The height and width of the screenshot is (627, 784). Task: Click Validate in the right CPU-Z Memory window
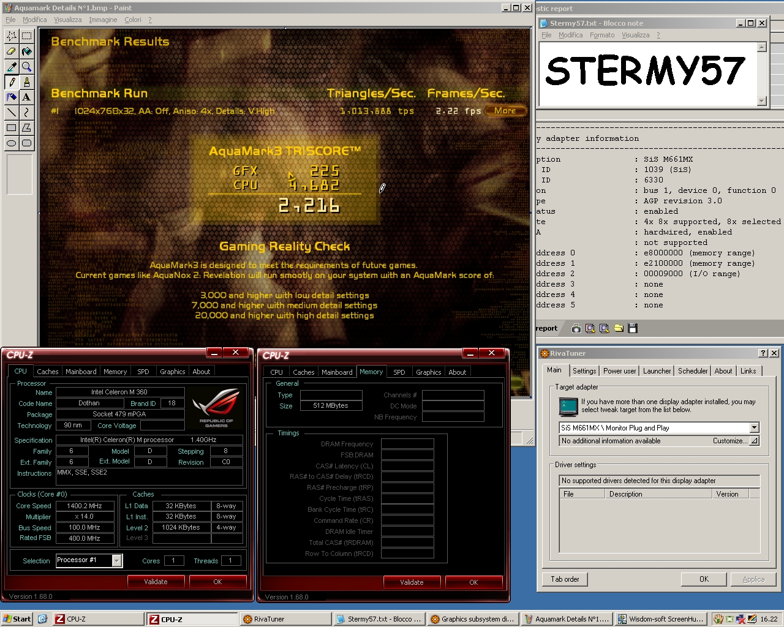coord(412,582)
